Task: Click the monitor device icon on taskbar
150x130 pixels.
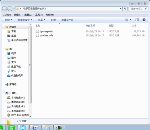Action: [59, 128]
